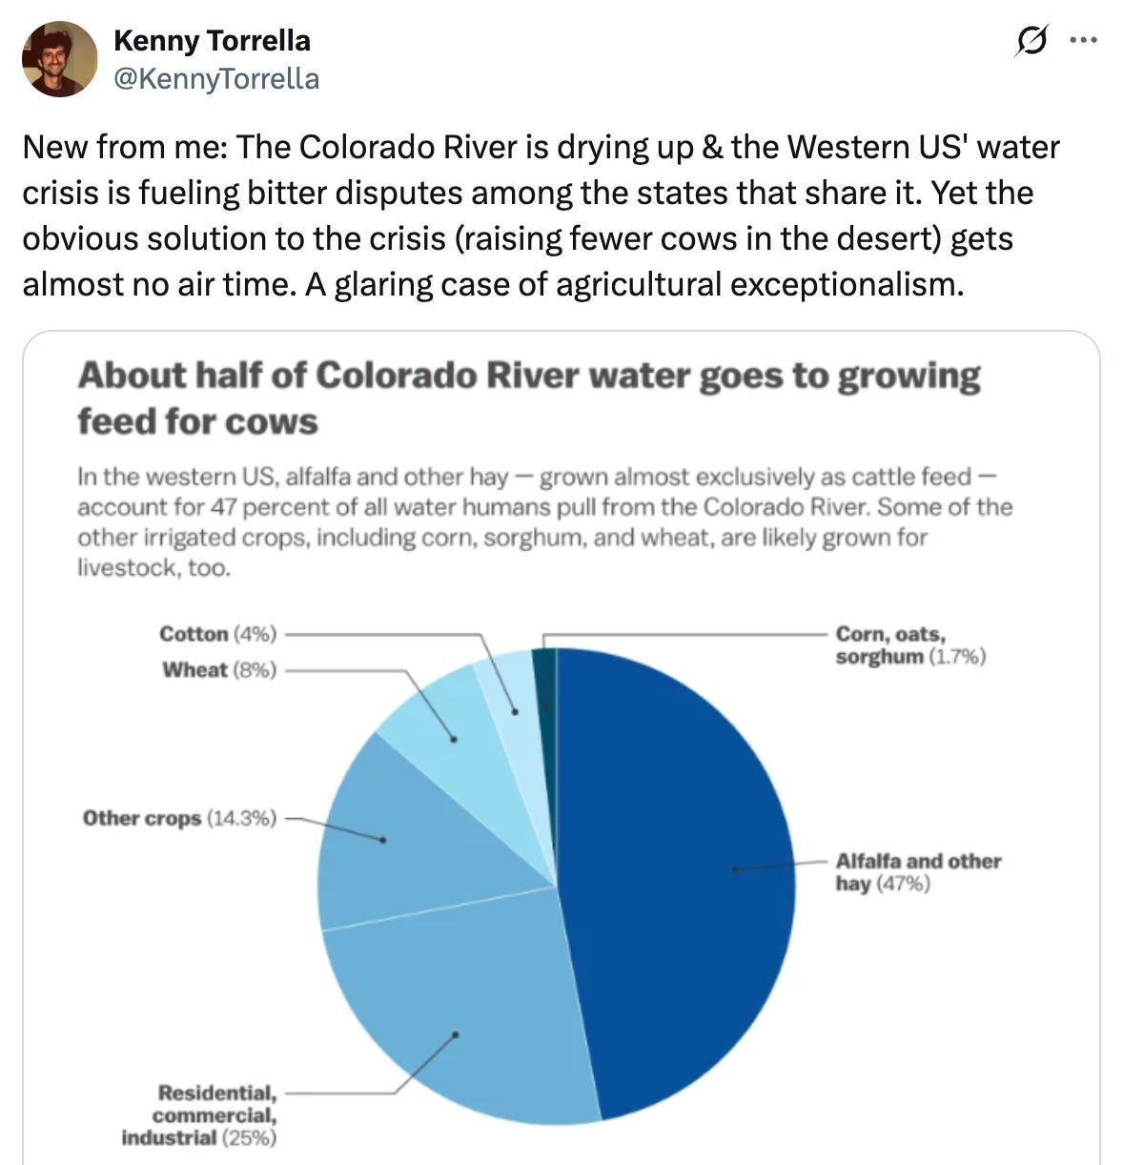The image size is (1123, 1165).
Task: Click the Corn, oats, sorghum (1.7%) label
Action: (909, 645)
